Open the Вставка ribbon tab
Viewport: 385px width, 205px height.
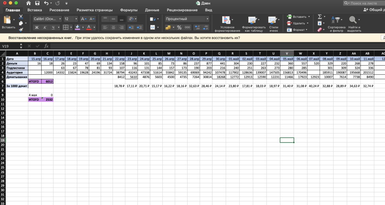point(34,10)
